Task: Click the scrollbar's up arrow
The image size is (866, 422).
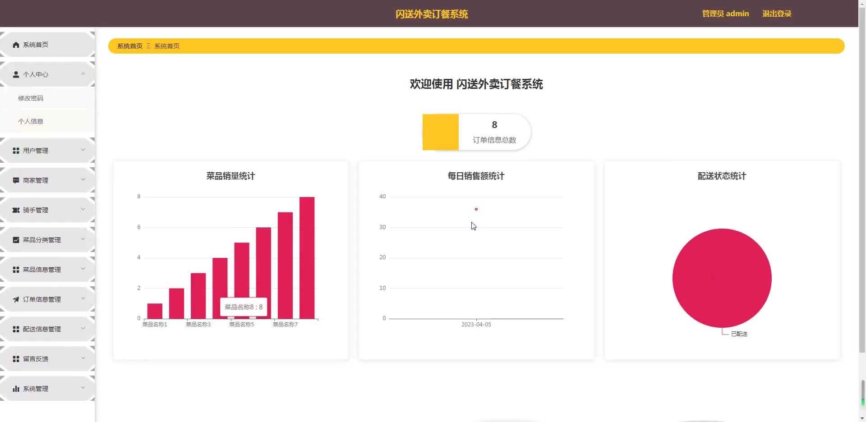Action: coord(862,4)
